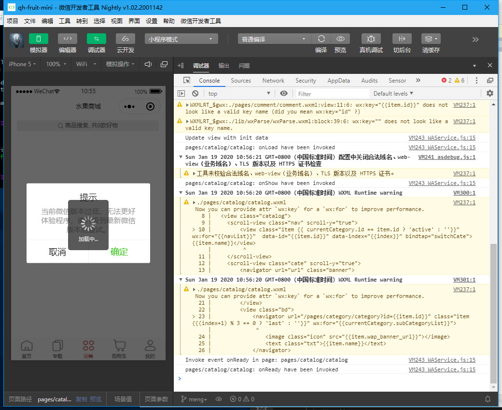502x410 pixels.
Task: Undock devtools into separate window
Action: tap(490, 80)
